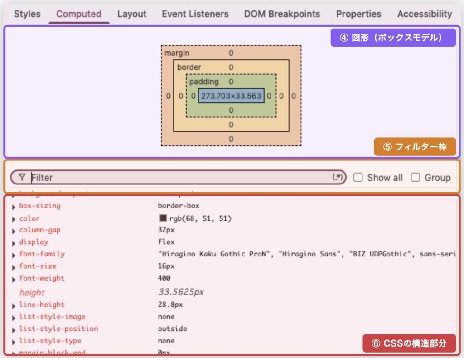The image size is (464, 358).
Task: Click the border bottom value 0
Action: click(x=231, y=125)
